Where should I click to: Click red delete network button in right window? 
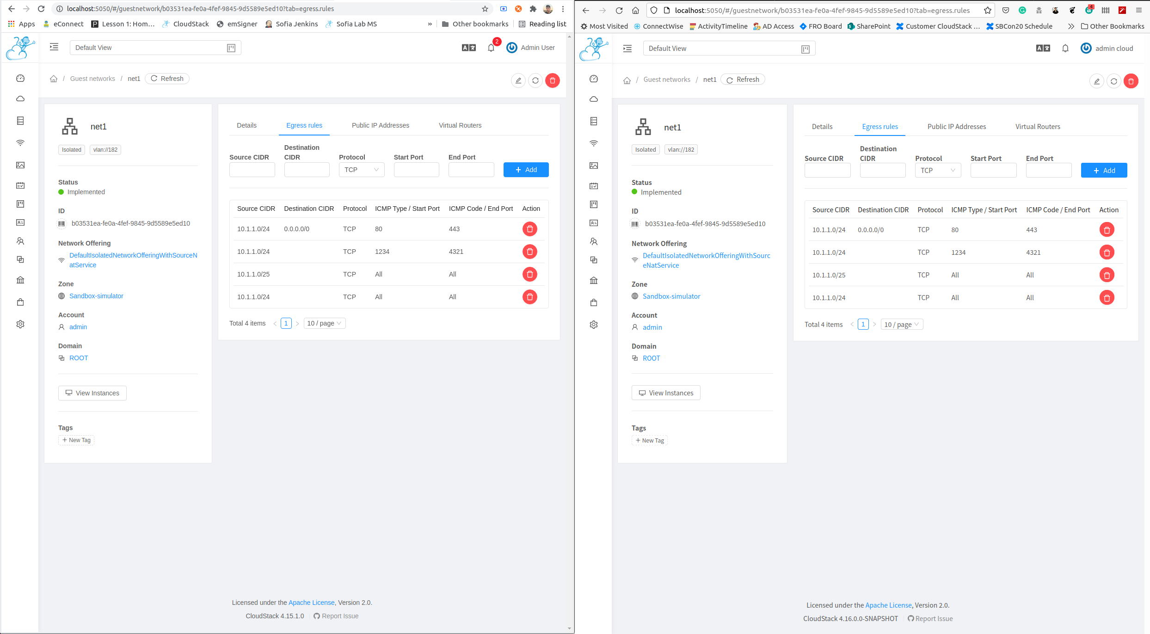click(x=1131, y=81)
